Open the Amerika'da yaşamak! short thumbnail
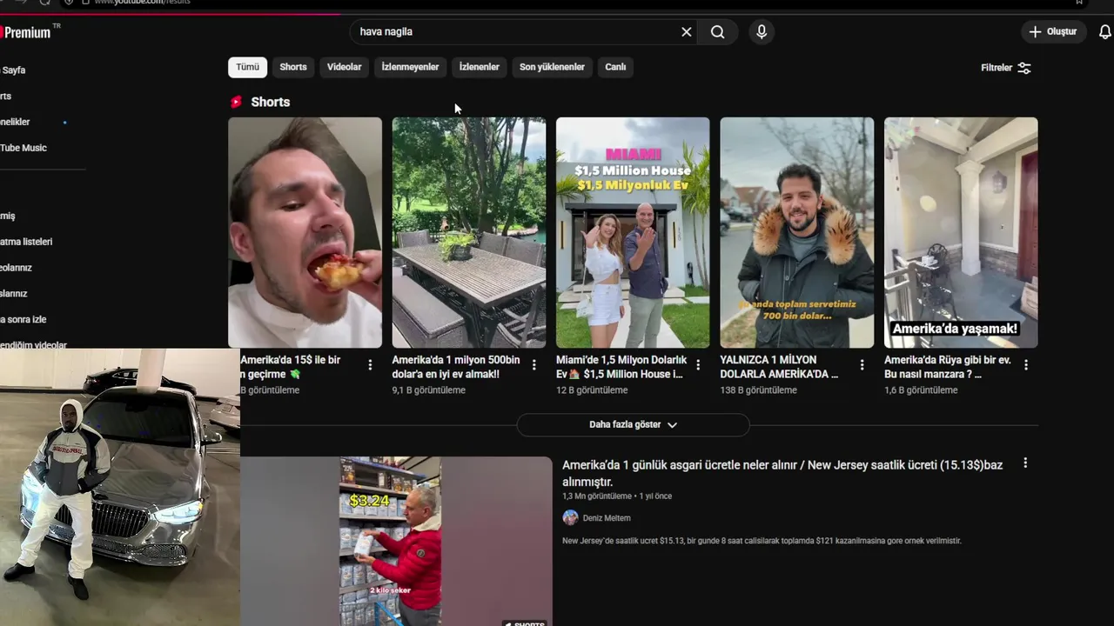Image resolution: width=1114 pixels, height=626 pixels. (x=961, y=232)
